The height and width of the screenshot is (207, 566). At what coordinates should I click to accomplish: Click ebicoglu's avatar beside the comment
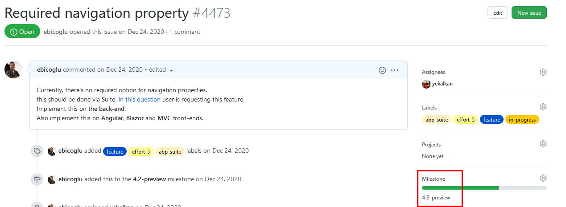pyautogui.click(x=13, y=69)
